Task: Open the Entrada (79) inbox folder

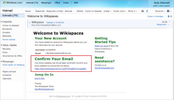Action: (x=13, y=16)
